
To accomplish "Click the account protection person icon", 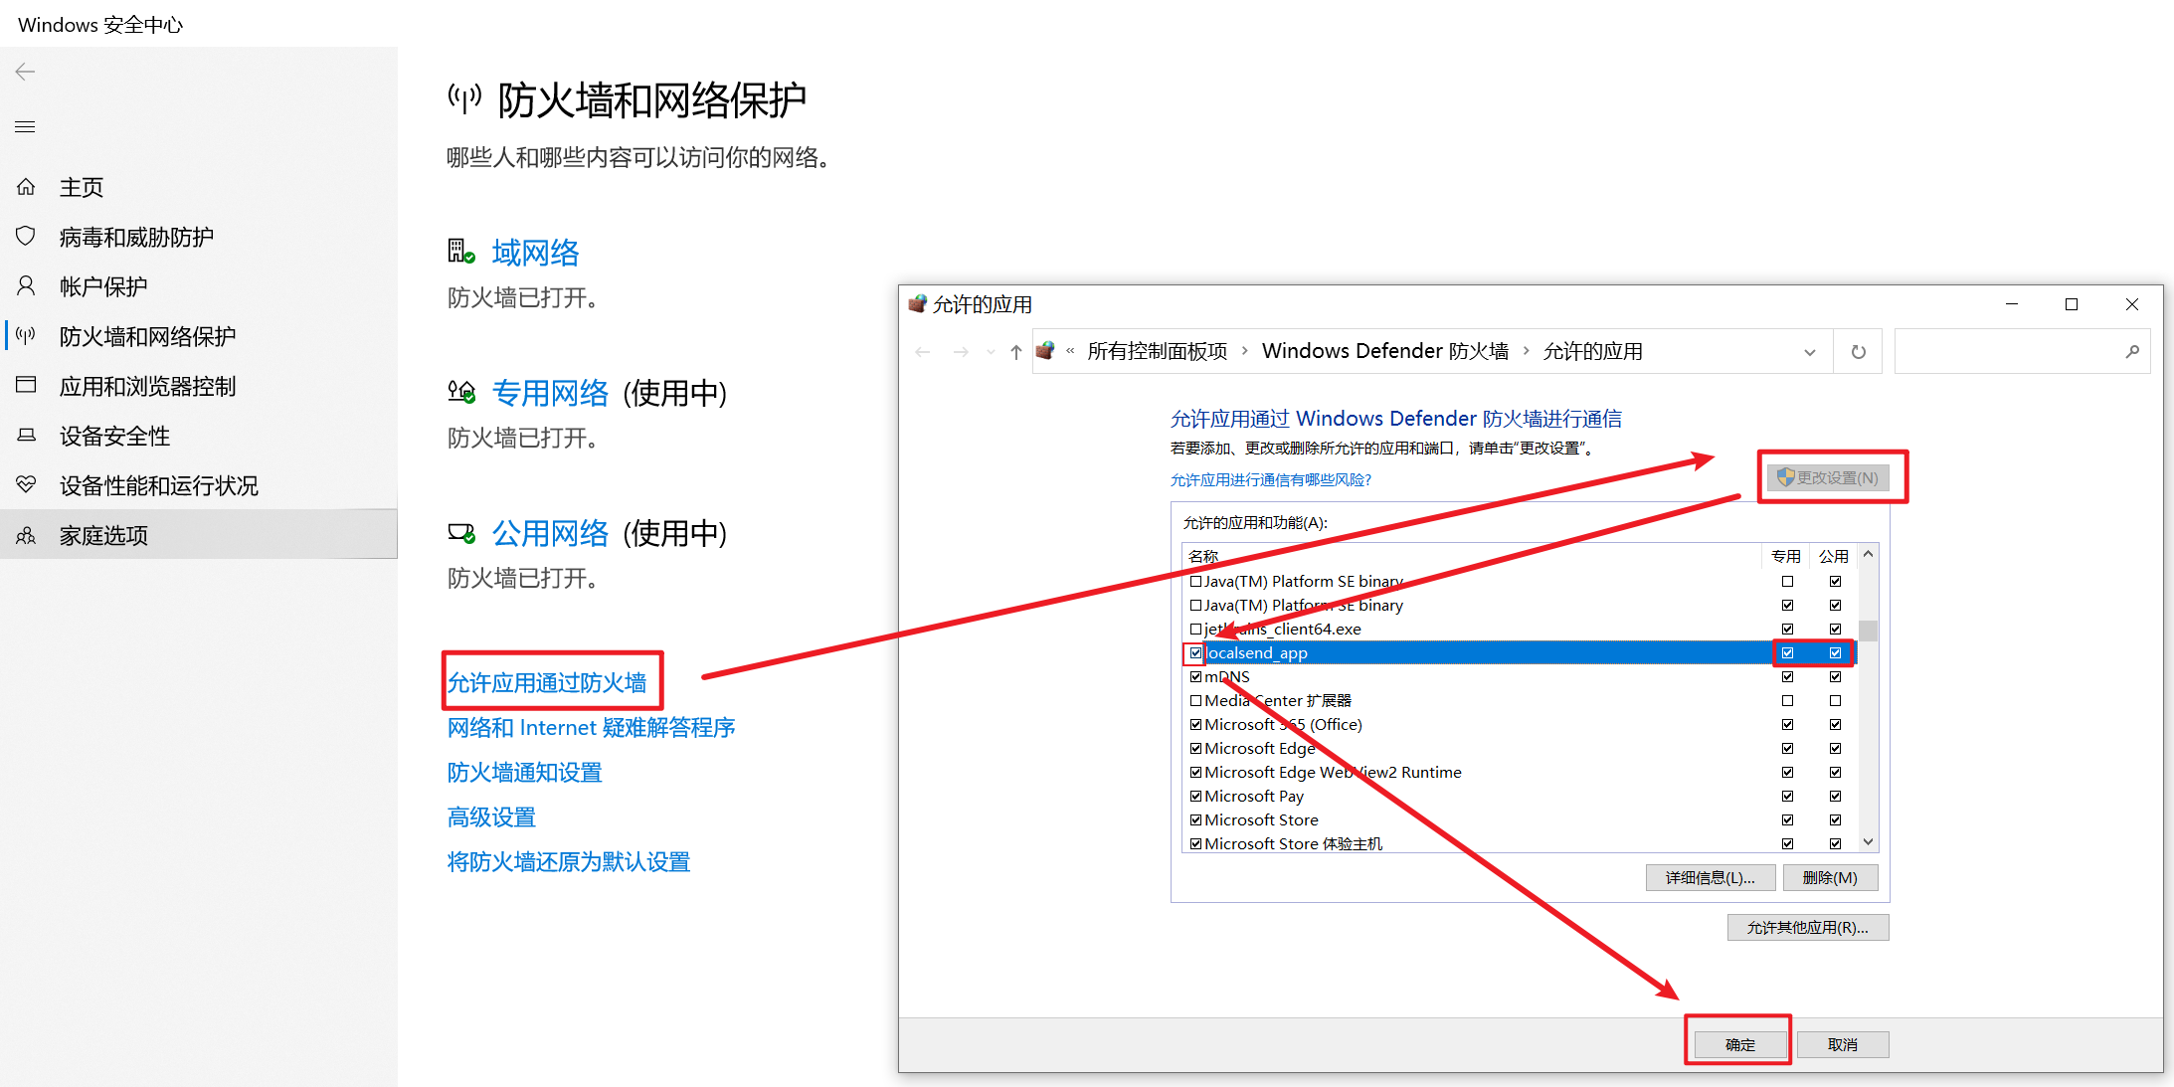I will click(x=26, y=286).
